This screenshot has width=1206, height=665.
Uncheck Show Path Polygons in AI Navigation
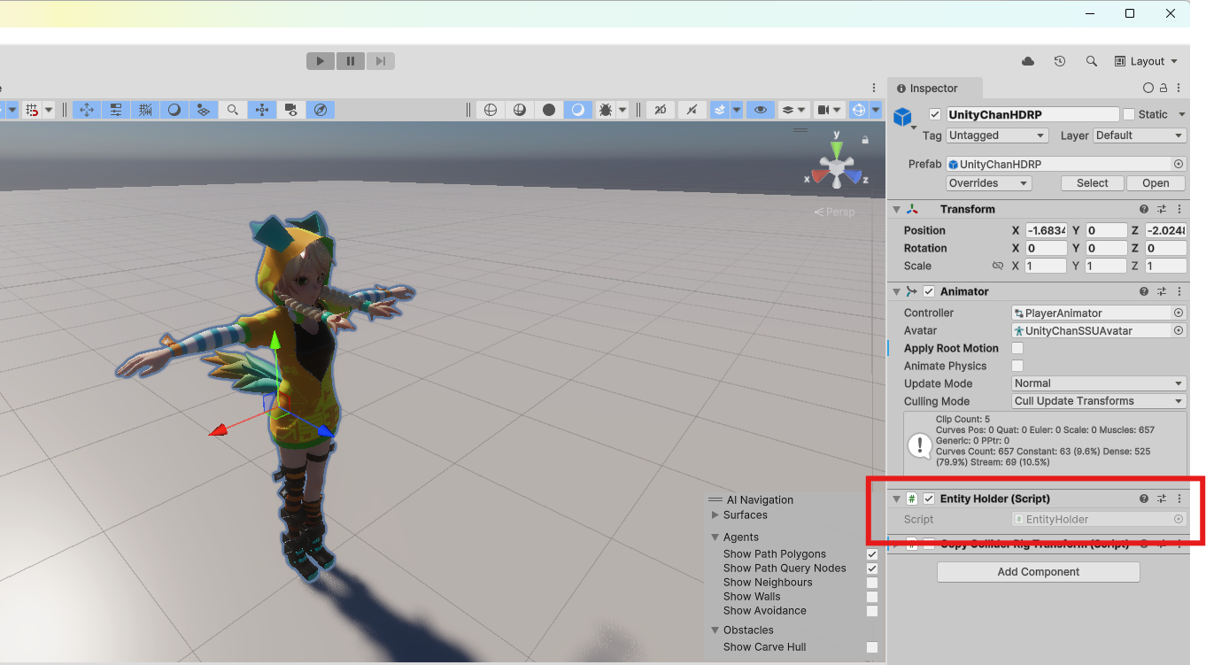(x=872, y=554)
